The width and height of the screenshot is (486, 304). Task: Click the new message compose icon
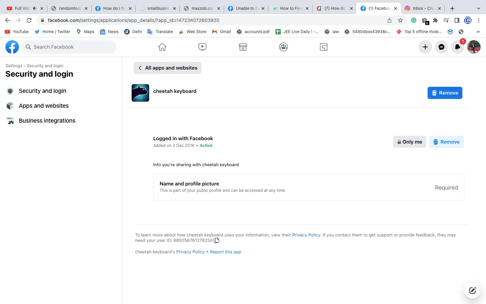(x=473, y=290)
